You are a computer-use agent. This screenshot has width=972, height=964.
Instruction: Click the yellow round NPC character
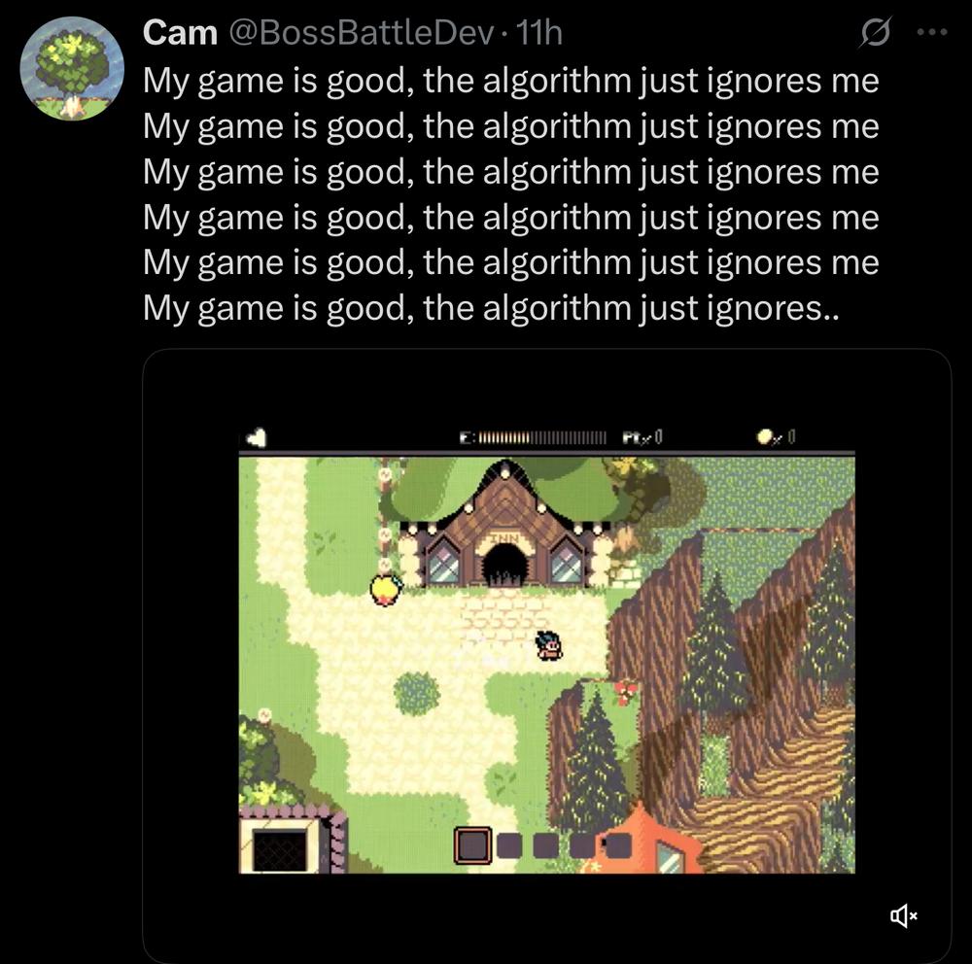(x=386, y=590)
